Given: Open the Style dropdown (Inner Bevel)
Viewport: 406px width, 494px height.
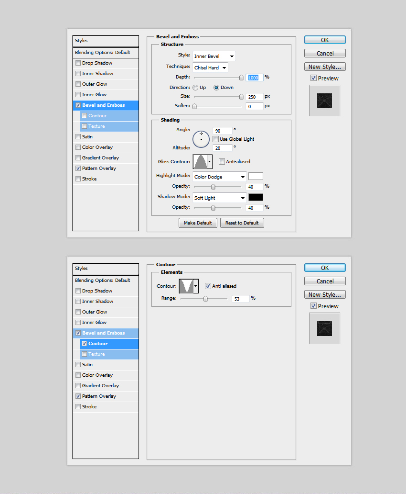Looking at the screenshot, I should [214, 56].
